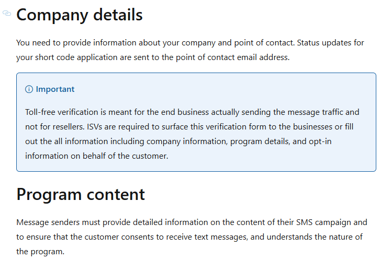Click the word ISVs in the note
392x272 pixels.
coord(95,127)
